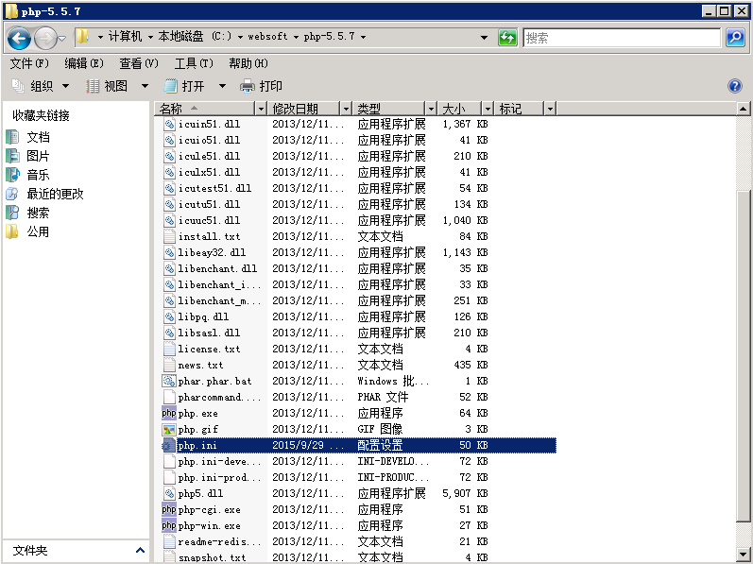The image size is (753, 564).
Task: Click the Back navigation arrow button
Action: pyautogui.click(x=19, y=38)
